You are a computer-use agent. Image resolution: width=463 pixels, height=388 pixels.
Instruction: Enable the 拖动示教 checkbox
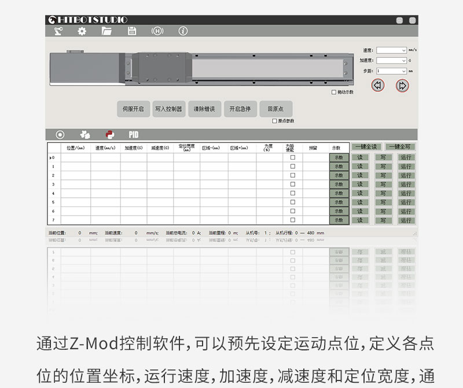tap(333, 92)
